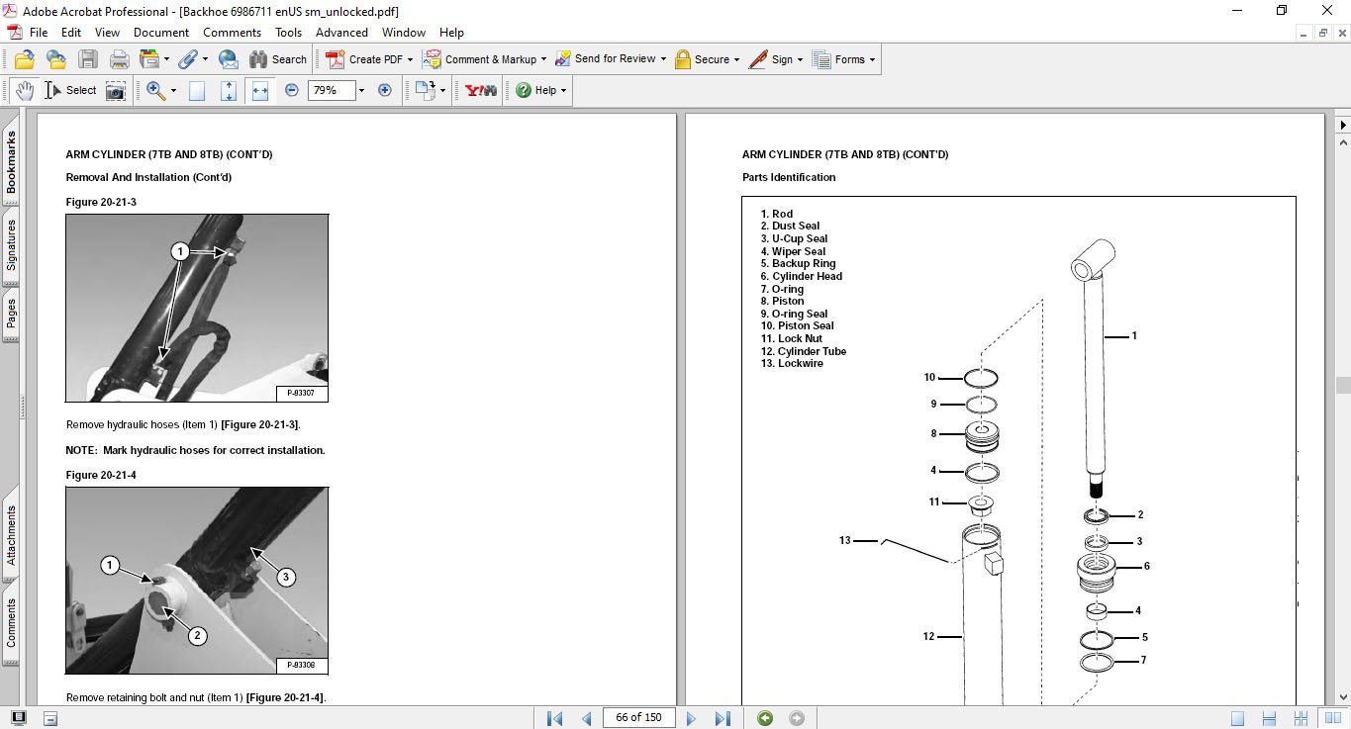
Task: Click the page number field 66 of 150
Action: [x=638, y=718]
